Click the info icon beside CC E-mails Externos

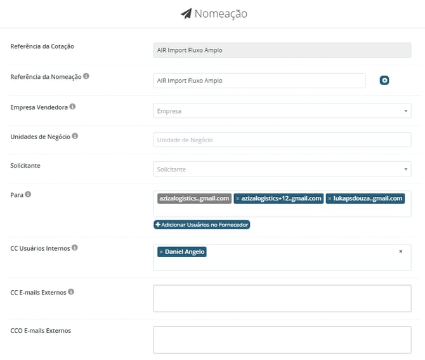point(71,292)
